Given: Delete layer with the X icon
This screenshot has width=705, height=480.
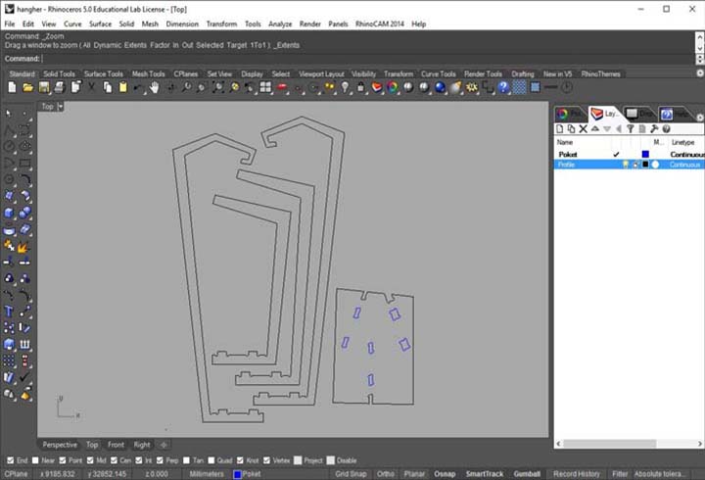Looking at the screenshot, I should point(584,129).
